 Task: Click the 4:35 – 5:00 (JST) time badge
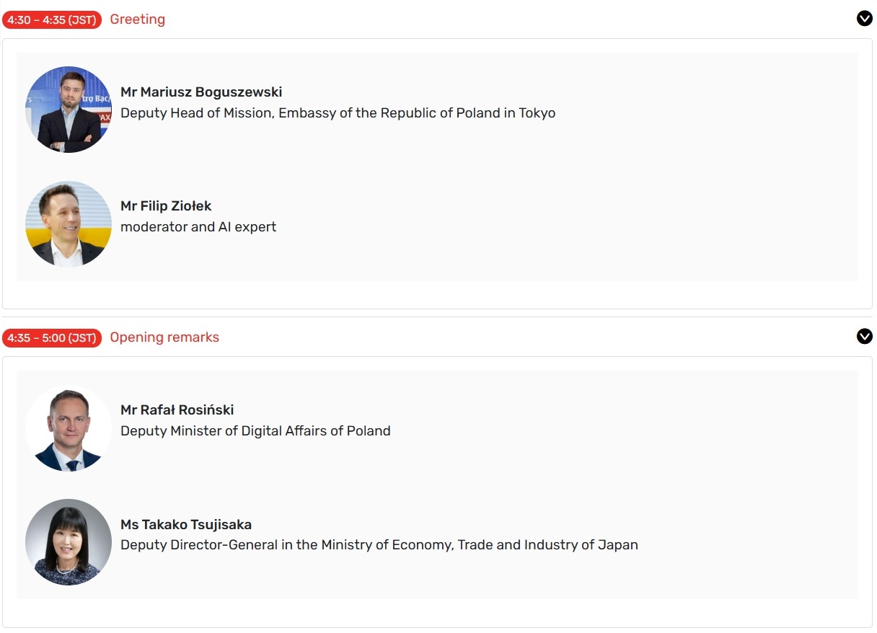tap(52, 337)
